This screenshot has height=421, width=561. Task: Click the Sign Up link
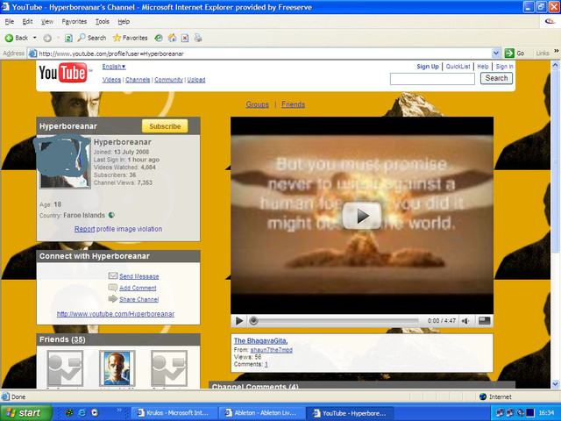[x=428, y=67]
